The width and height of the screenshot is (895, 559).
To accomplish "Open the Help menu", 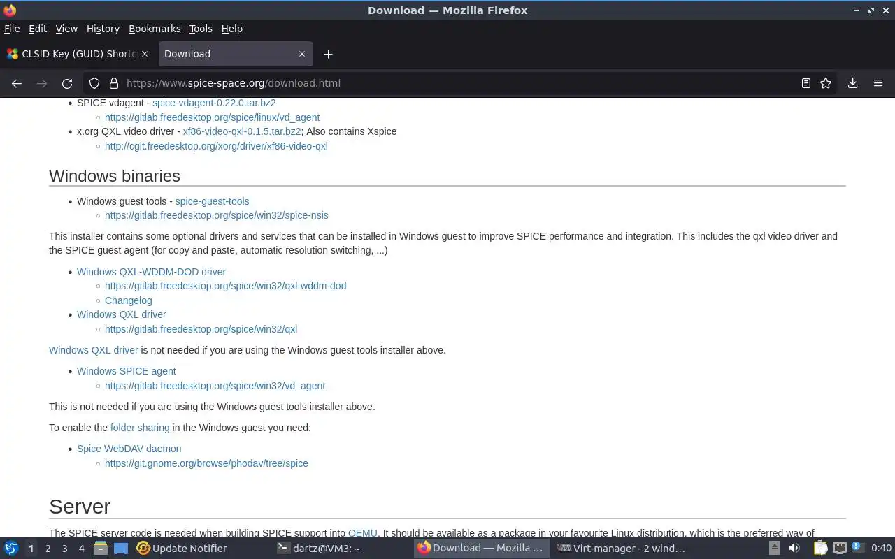I will 232,29.
